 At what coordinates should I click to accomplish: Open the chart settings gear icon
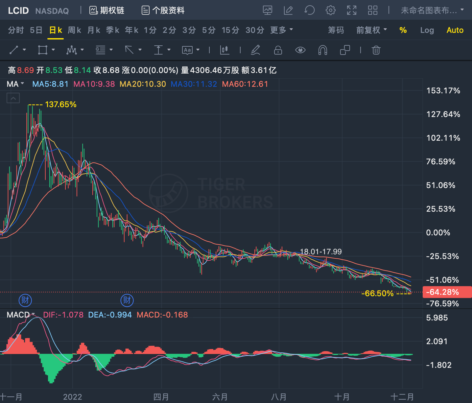pyautogui.click(x=331, y=11)
